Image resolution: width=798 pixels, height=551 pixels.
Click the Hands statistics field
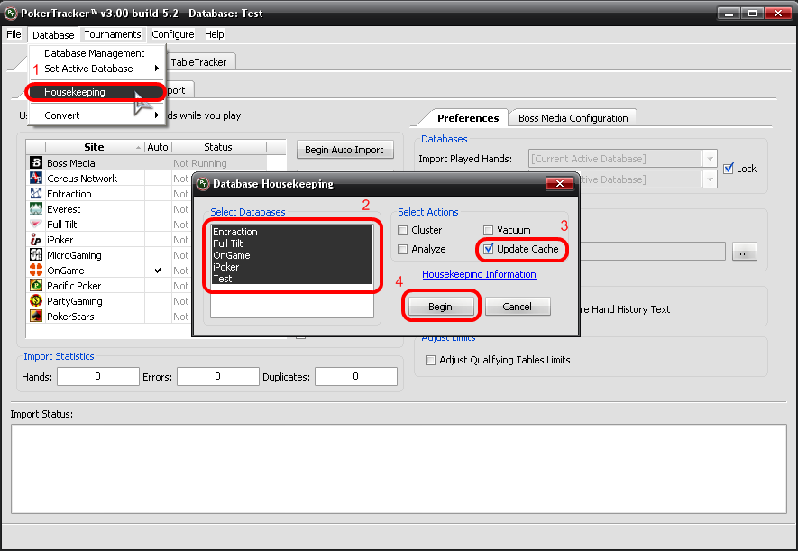(x=97, y=376)
